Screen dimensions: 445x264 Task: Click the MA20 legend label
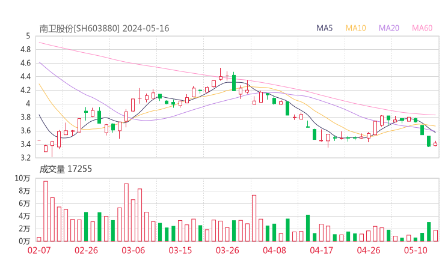click(x=389, y=28)
